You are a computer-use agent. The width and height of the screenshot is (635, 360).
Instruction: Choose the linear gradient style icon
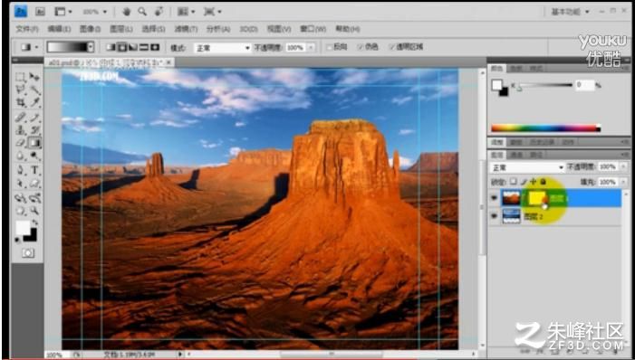(111, 47)
